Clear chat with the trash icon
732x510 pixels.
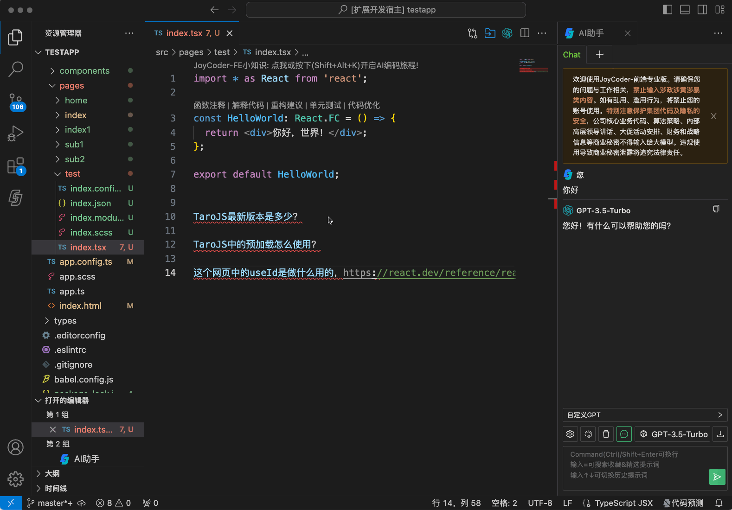click(606, 434)
